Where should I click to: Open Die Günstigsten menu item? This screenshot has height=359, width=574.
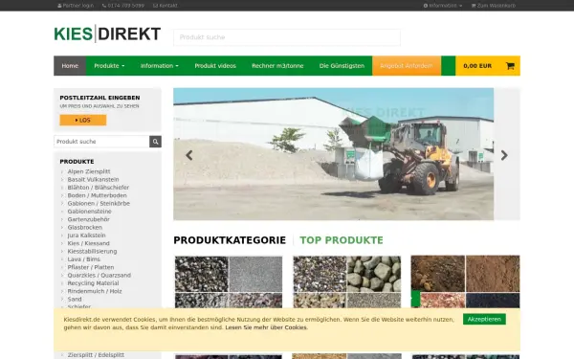point(342,66)
